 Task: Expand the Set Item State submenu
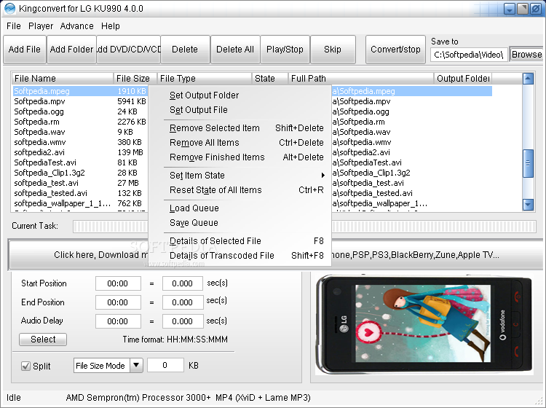240,176
